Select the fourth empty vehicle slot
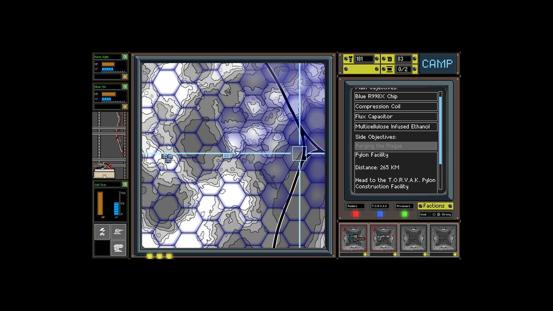Screen dimensions: 553x311 pyautogui.click(x=443, y=238)
